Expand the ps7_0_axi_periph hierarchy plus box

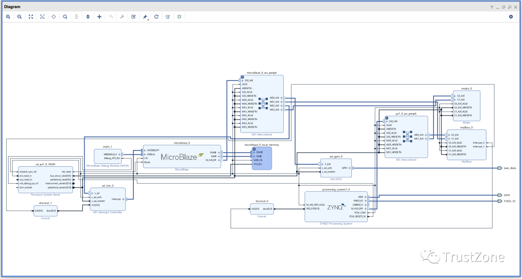coord(387,118)
